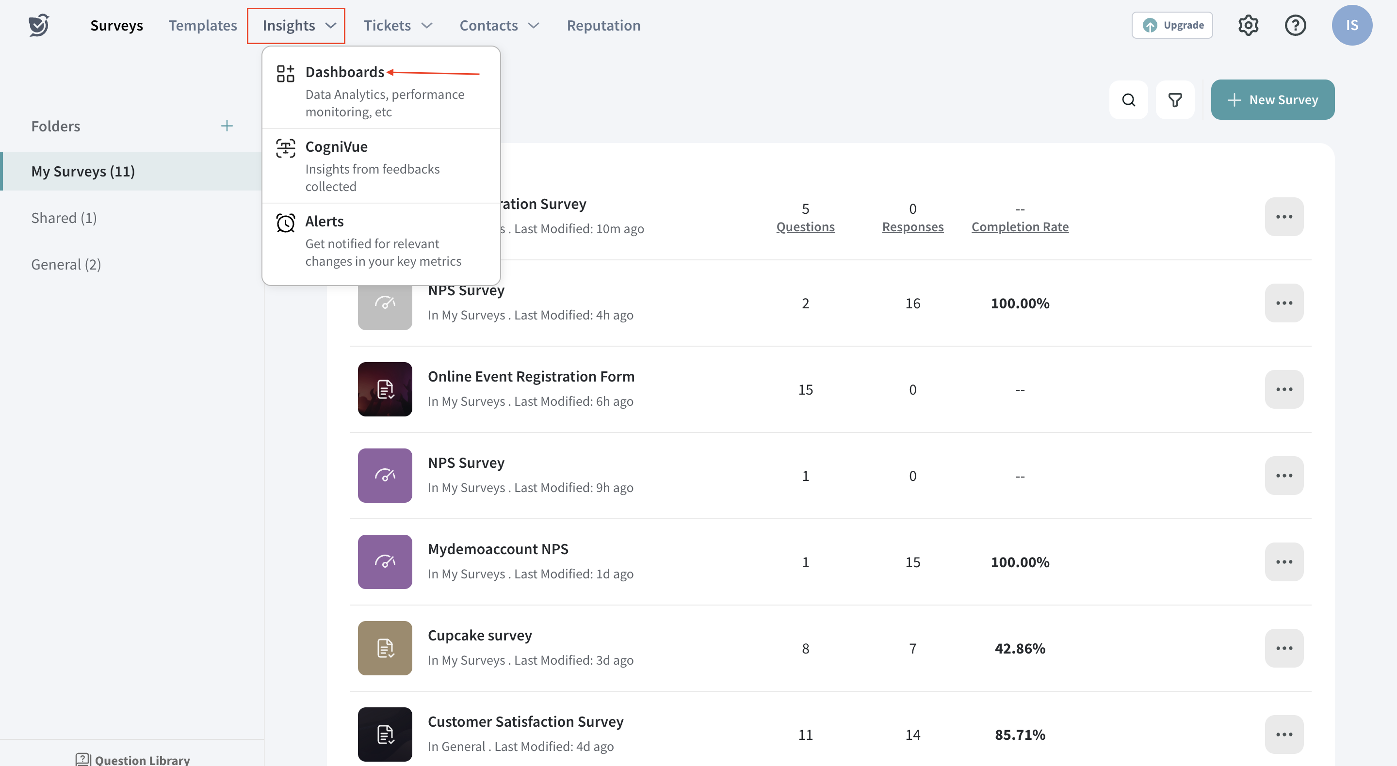Screen dimensions: 1397x766
Task: Click the search magnifier icon
Action: click(x=1129, y=100)
